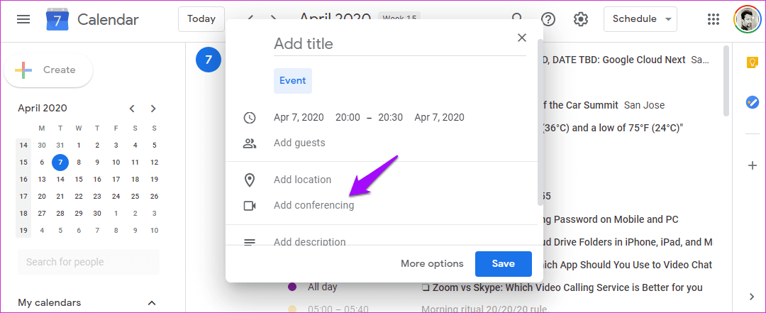
Task: Close the quick event dialog
Action: (522, 38)
